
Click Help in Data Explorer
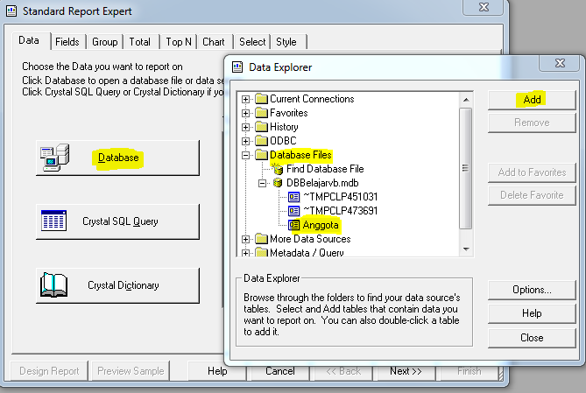(x=532, y=313)
